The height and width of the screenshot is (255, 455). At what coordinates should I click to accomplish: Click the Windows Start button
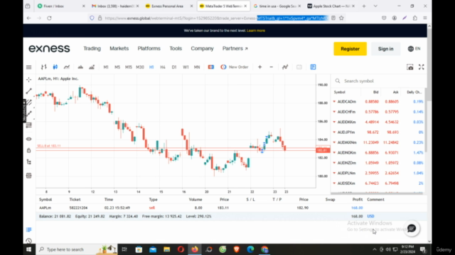point(28,249)
